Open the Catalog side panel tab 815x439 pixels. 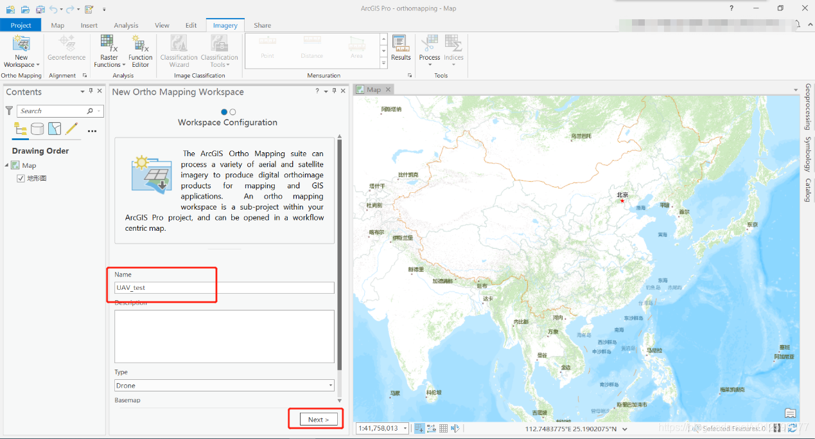[808, 190]
